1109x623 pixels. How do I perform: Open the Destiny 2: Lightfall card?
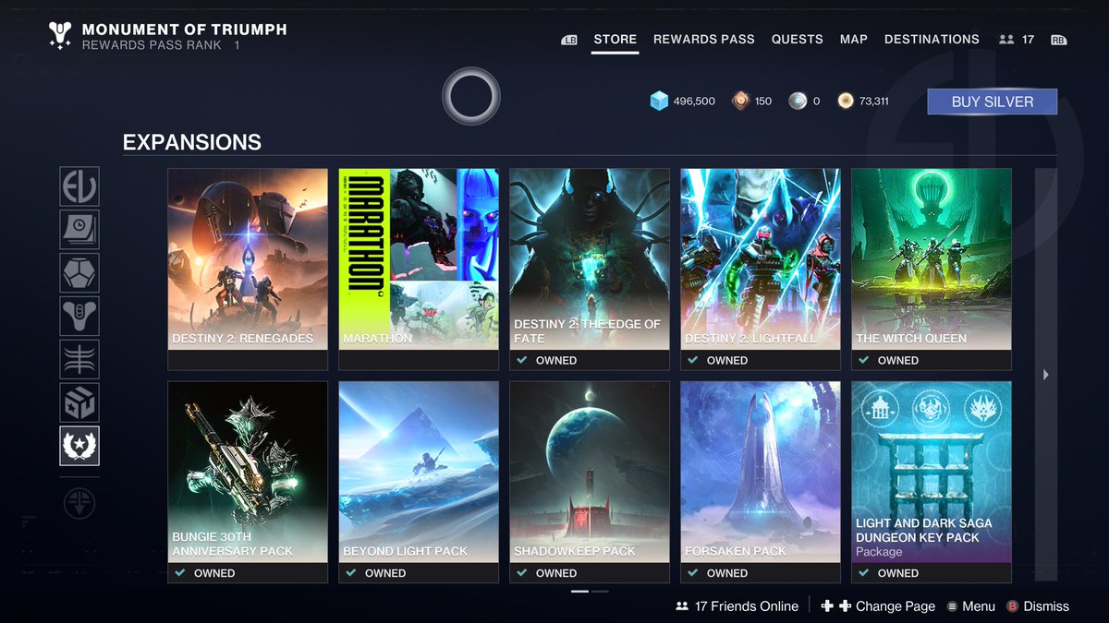(761, 270)
